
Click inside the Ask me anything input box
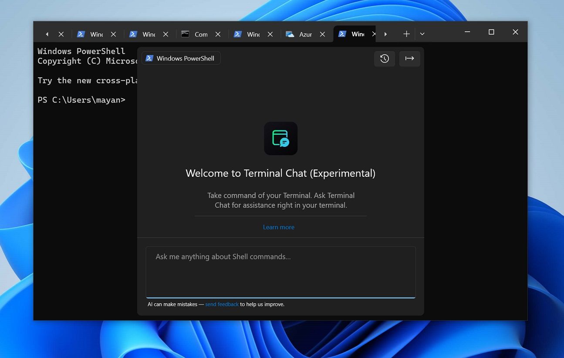pos(280,272)
